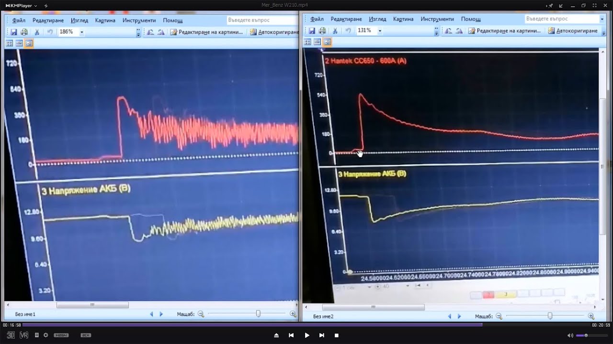Switch left window to thumbnail view
613x344 pixels.
click(9, 43)
